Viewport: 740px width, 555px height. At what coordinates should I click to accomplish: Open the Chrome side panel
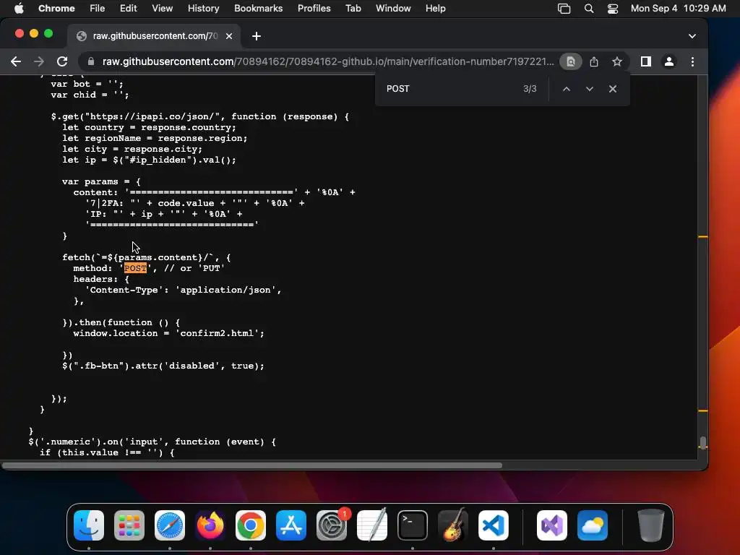tap(645, 62)
